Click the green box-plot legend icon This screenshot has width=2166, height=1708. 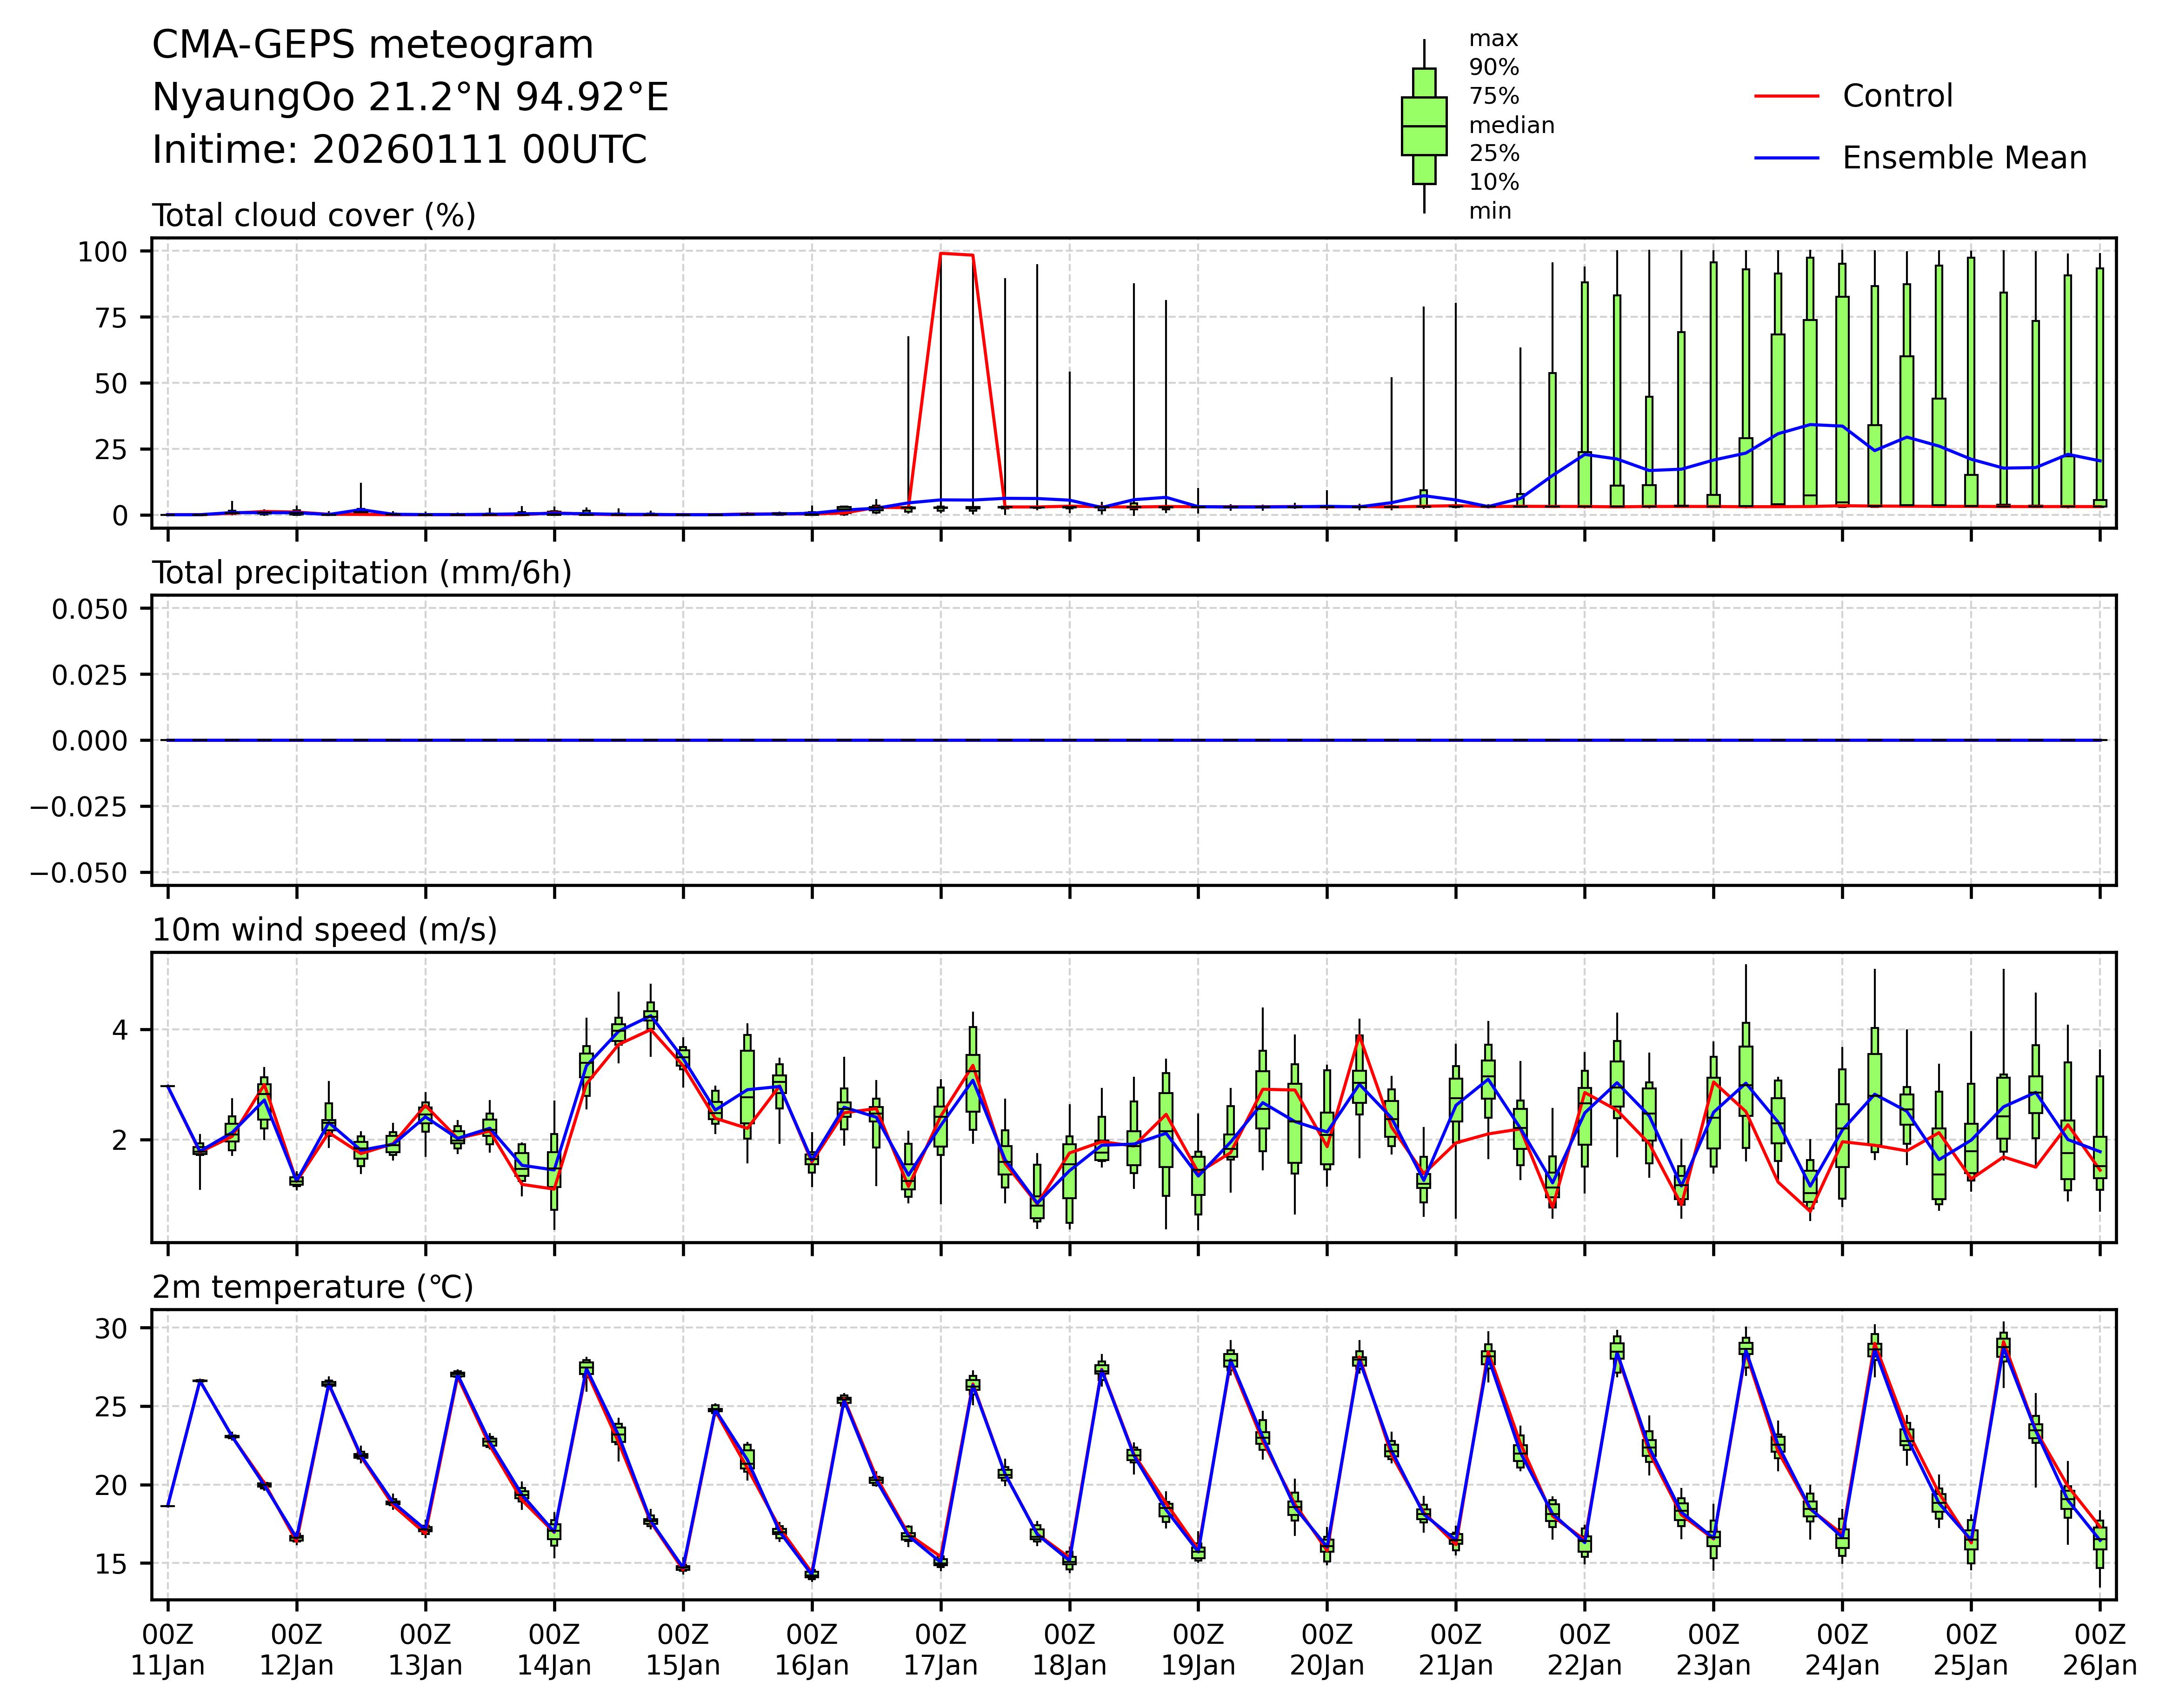[1423, 126]
